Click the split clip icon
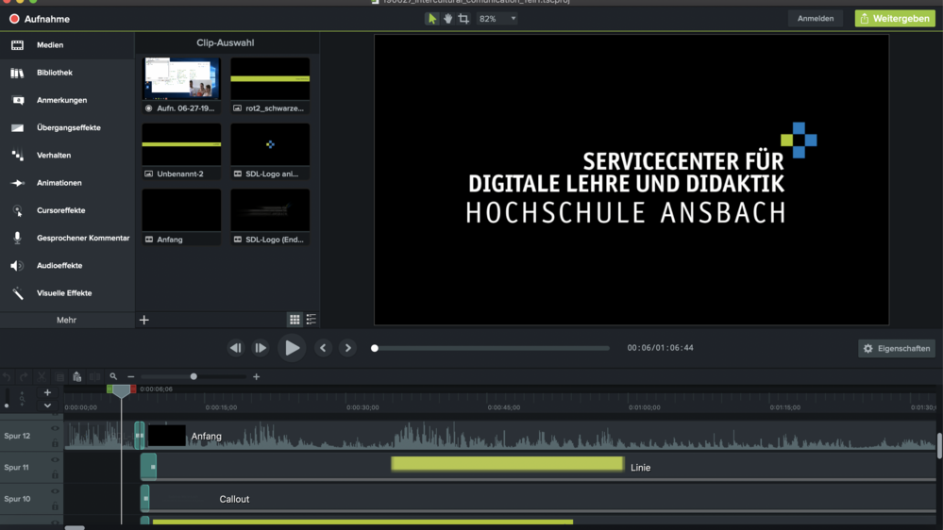 [95, 377]
